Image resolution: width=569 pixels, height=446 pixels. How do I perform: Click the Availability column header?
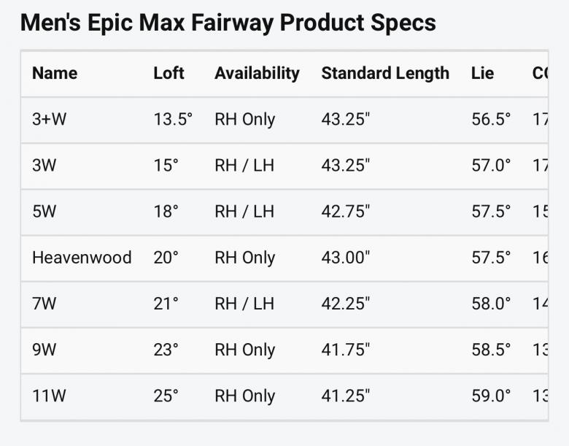pos(257,74)
